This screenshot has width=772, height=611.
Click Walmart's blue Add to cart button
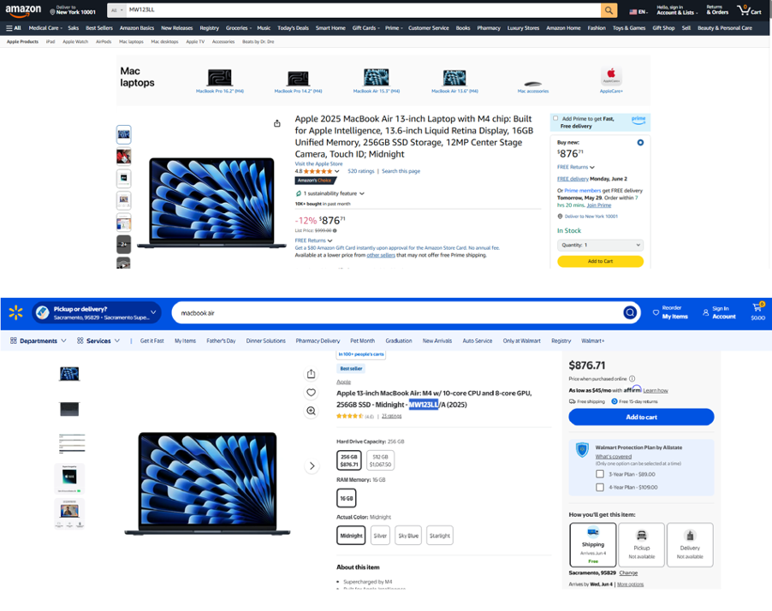(641, 417)
